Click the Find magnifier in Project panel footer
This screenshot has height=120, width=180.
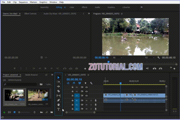click(46, 112)
